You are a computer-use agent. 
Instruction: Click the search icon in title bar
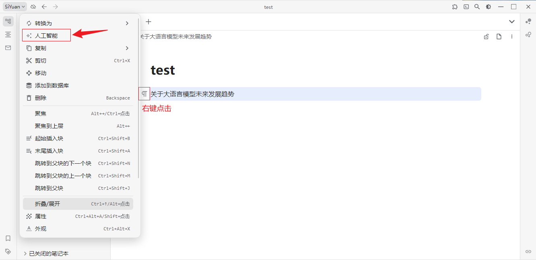477,7
